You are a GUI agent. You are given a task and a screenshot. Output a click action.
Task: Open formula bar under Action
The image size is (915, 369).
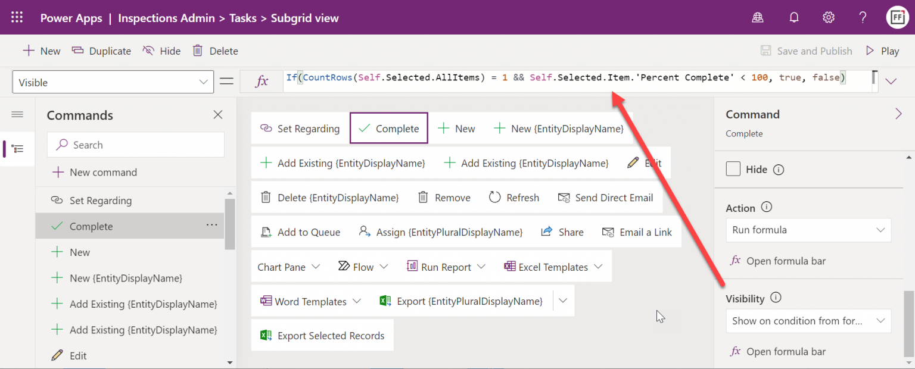pyautogui.click(x=778, y=261)
